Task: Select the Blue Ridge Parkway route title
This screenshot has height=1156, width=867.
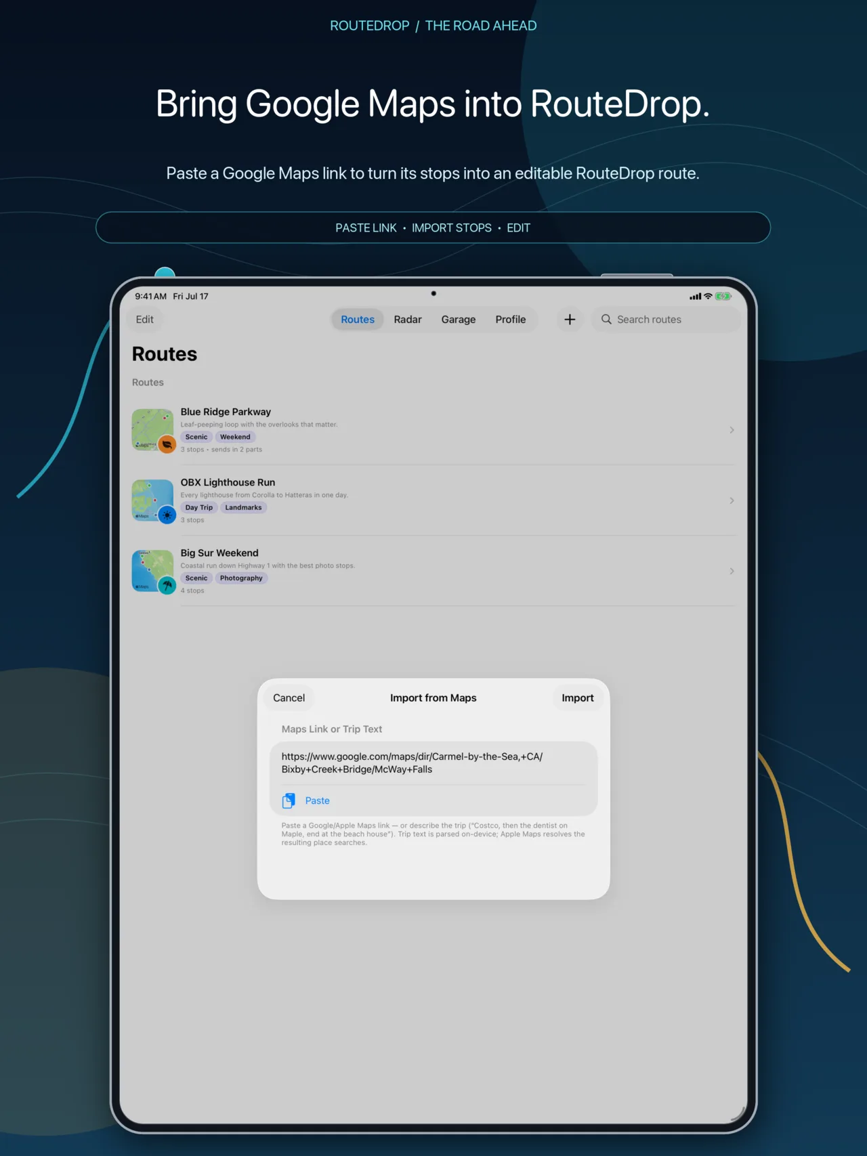Action: point(226,412)
